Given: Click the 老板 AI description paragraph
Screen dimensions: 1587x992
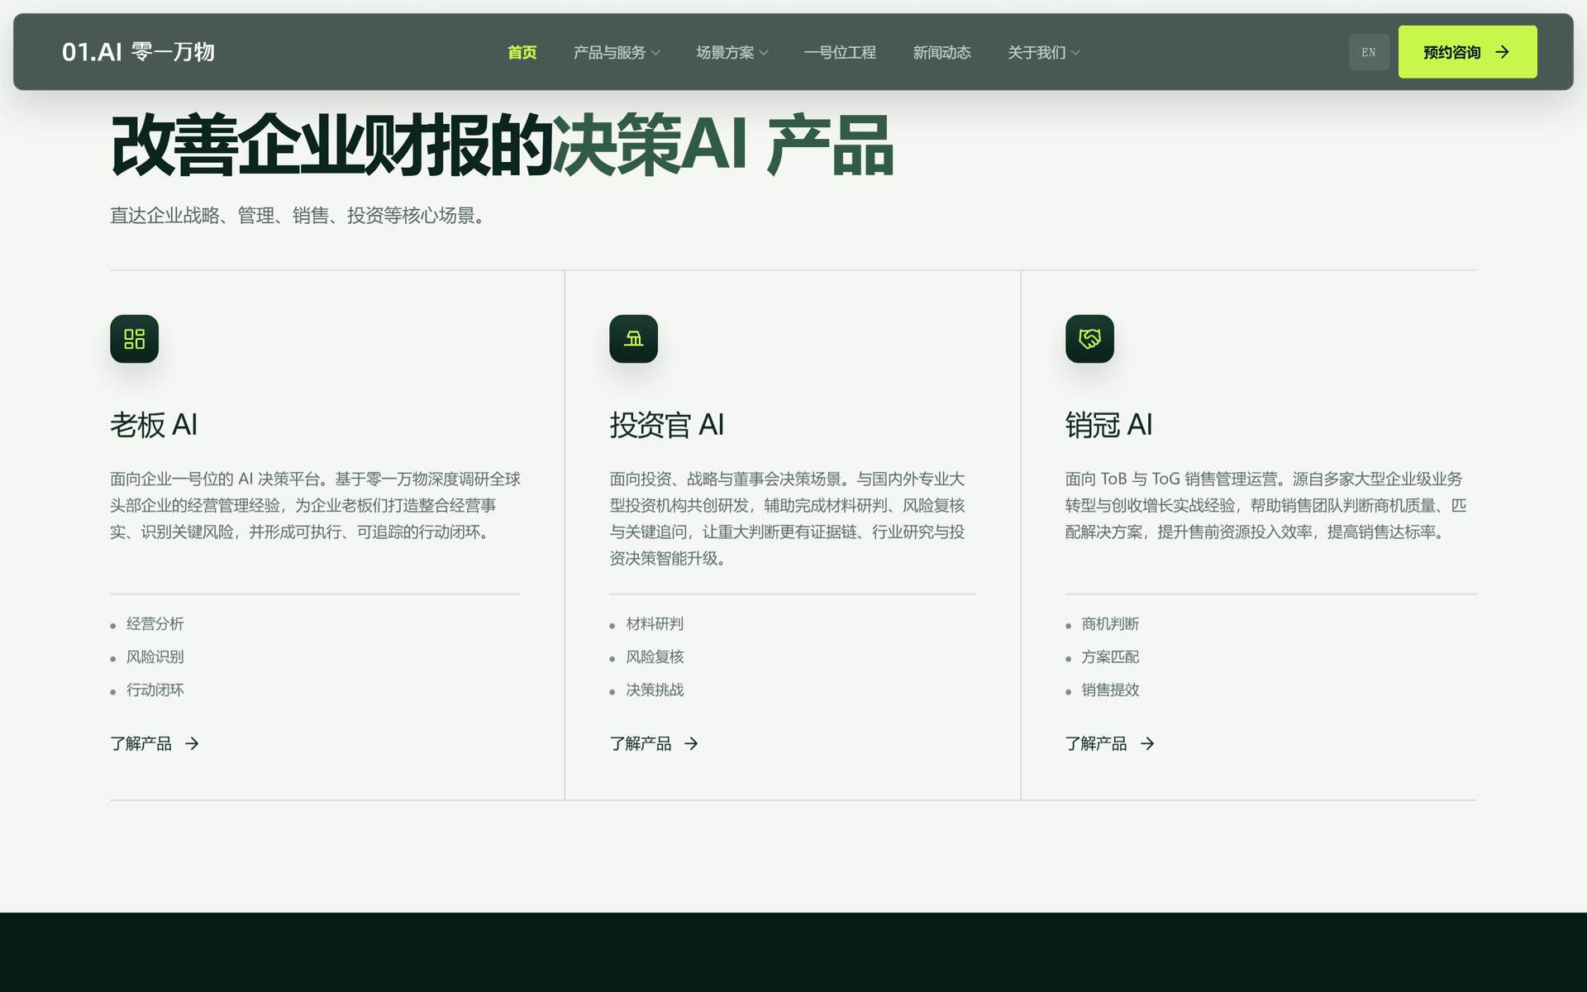Looking at the screenshot, I should point(315,506).
